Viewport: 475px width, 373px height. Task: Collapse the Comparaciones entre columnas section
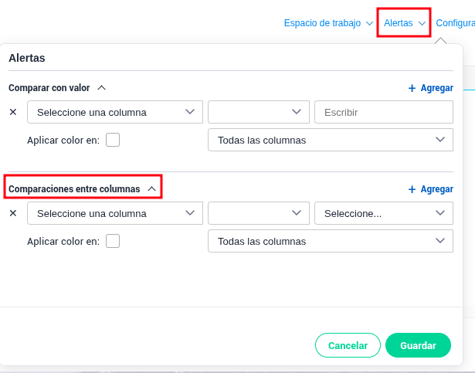click(x=152, y=189)
